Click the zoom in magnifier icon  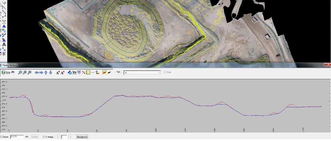[25, 72]
